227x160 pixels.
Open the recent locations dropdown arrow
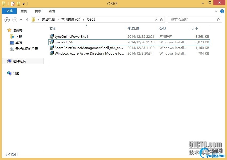21,20
